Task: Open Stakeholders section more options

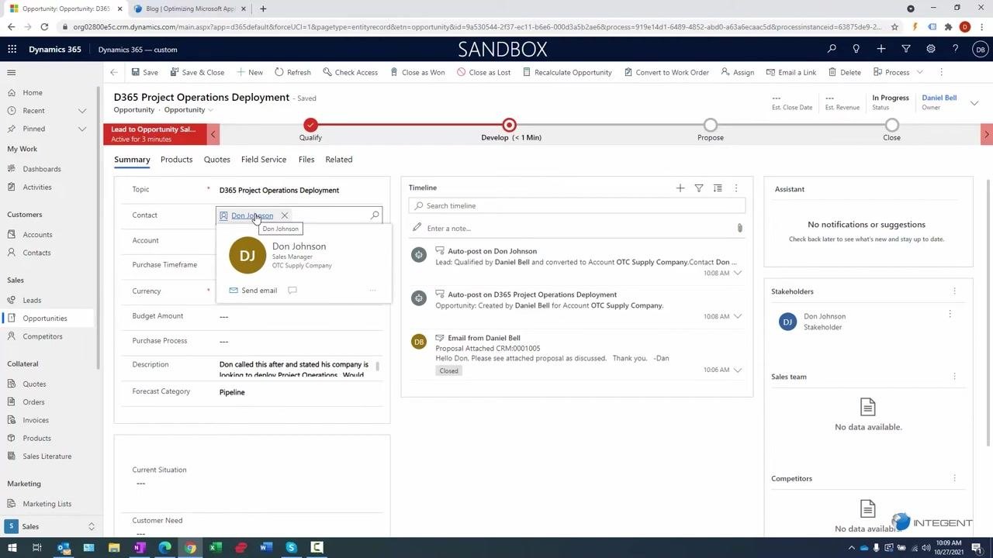Action: click(954, 291)
